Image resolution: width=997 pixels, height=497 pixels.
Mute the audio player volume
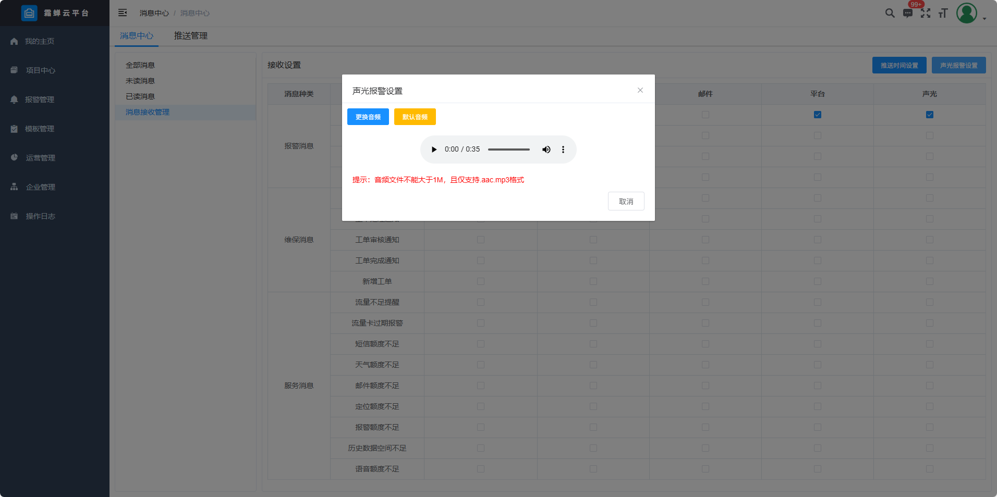click(x=546, y=150)
